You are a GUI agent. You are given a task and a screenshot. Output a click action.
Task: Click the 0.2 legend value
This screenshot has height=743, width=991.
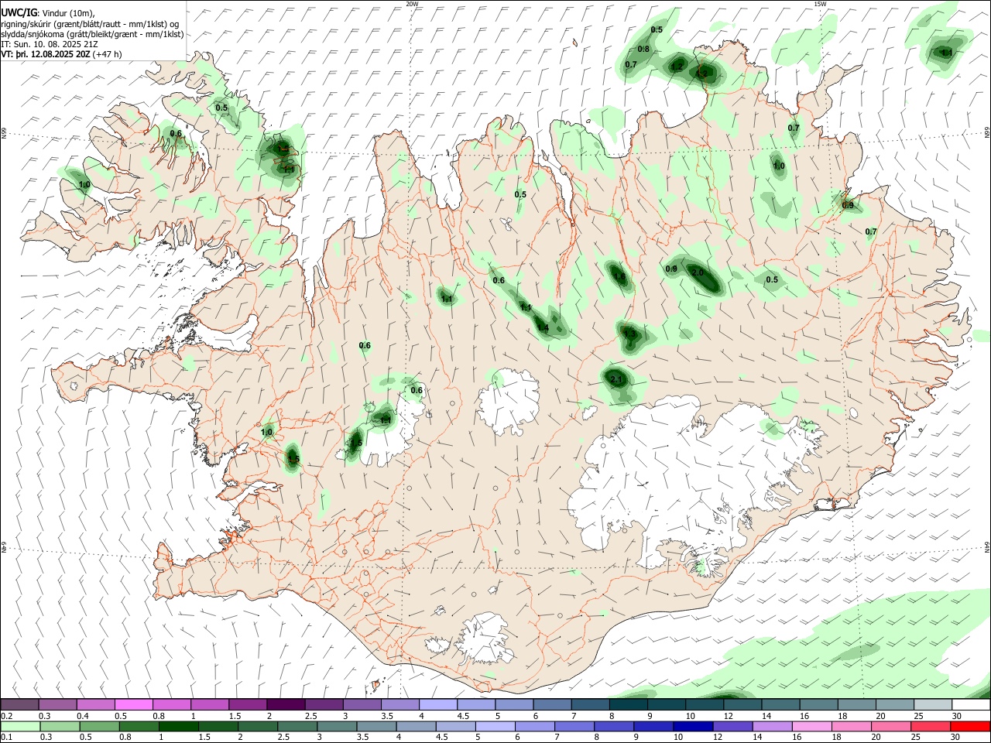coord(6,716)
